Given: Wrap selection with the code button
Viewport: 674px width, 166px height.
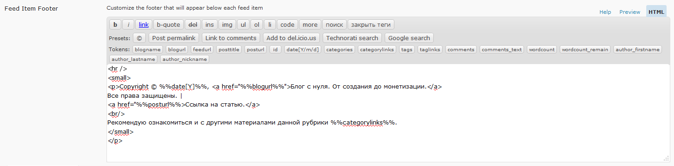Looking at the screenshot, I should click(287, 25).
